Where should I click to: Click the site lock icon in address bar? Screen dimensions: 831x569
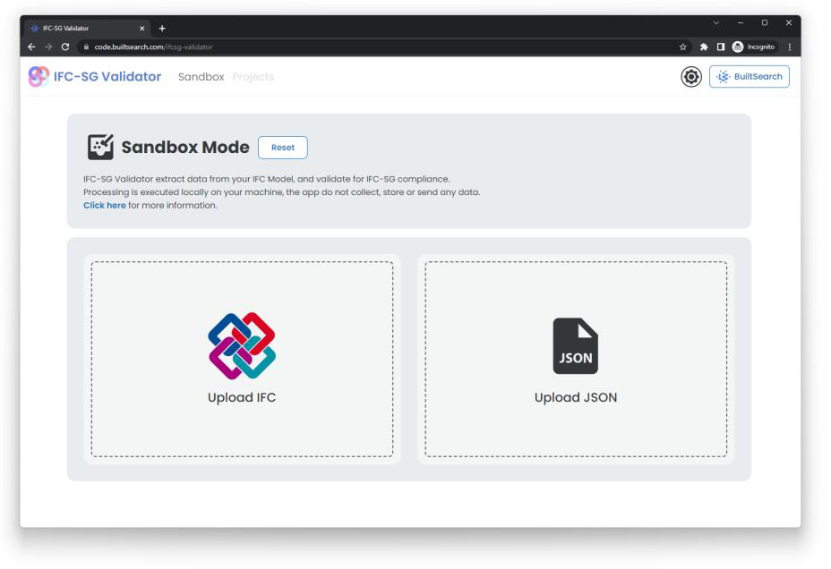[86, 47]
